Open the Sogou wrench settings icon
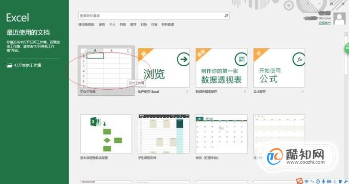349x184 pixels. (x=345, y=181)
